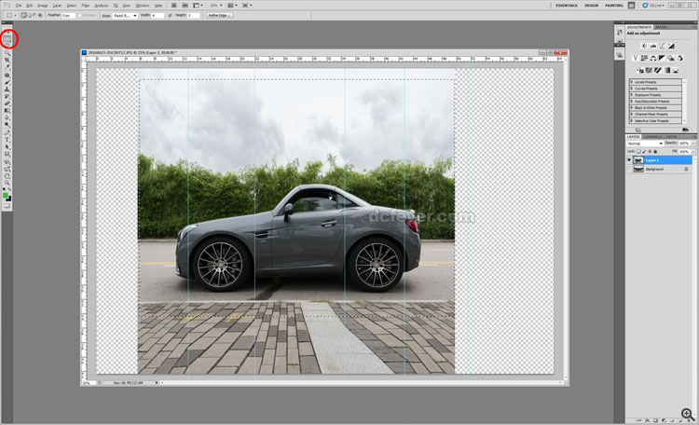The width and height of the screenshot is (699, 425).
Task: Click the Refine Edge button
Action: 219,16
